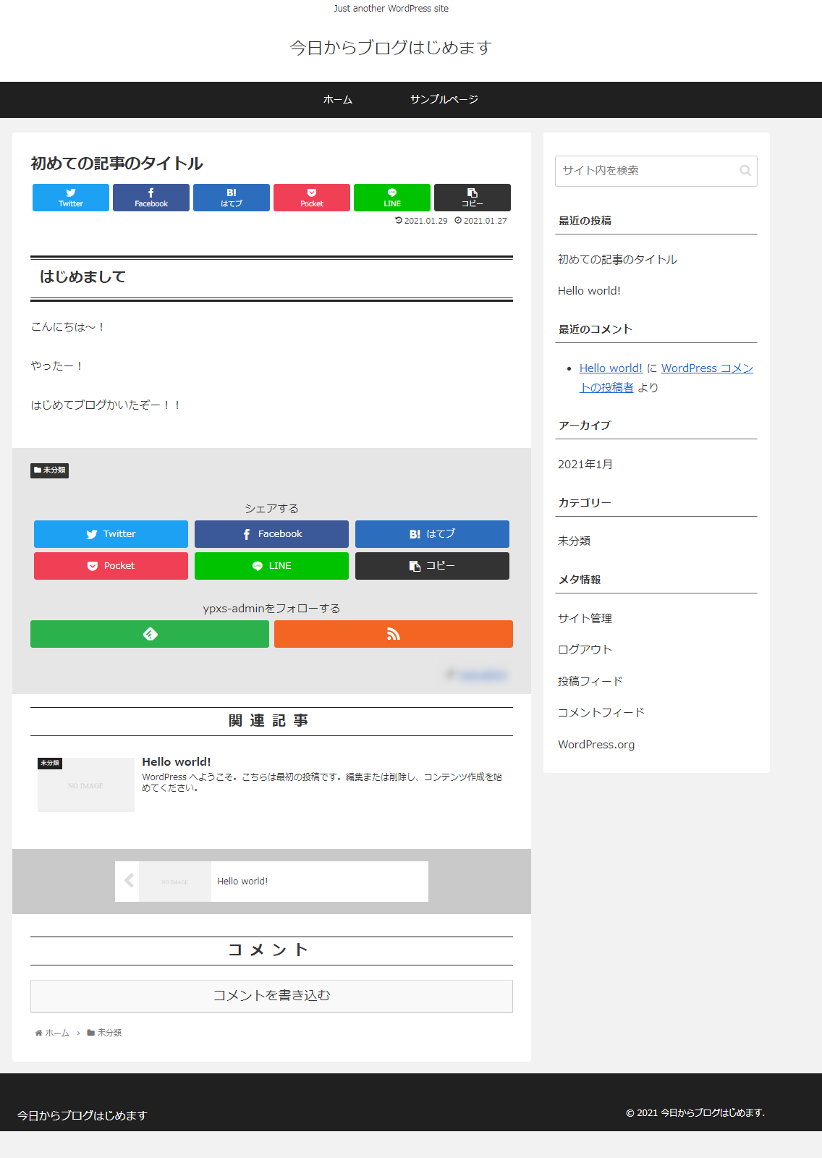Share to はてブ in the bottom share section
The width and height of the screenshot is (822, 1158).
pos(432,534)
